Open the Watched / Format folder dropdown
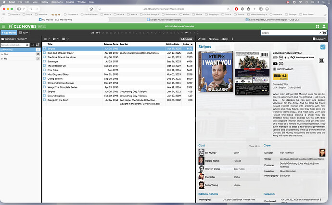The height and width of the screenshot is (205, 332). click(x=14, y=39)
